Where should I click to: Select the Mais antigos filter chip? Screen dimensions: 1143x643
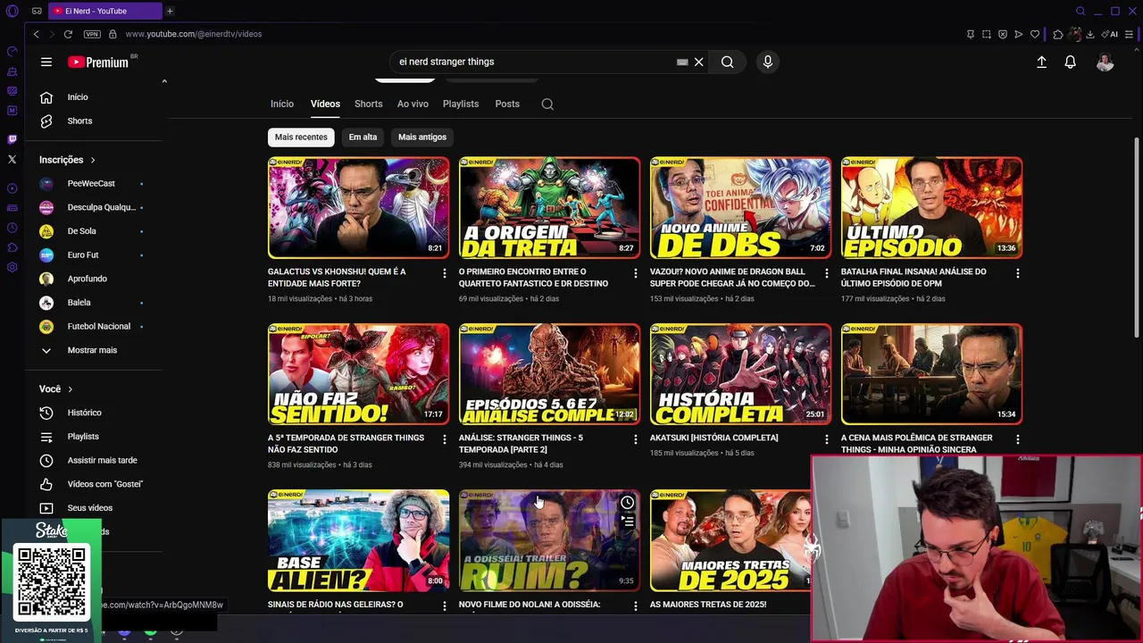(422, 137)
